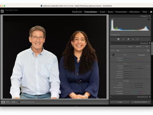Select the Healing tool icon

128,39
